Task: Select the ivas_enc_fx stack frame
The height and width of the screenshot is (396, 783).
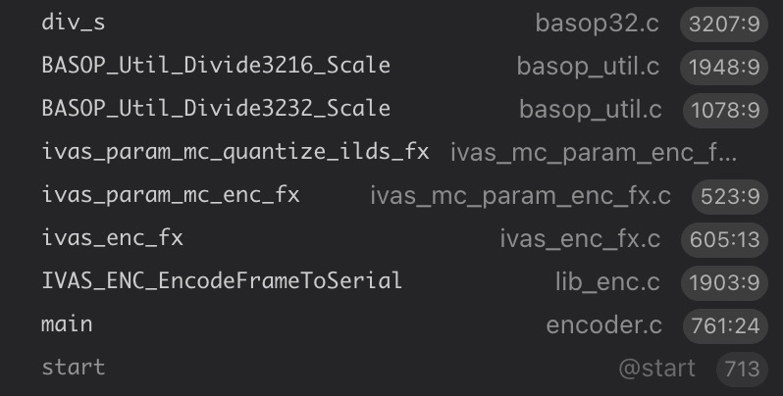Action: [113, 238]
